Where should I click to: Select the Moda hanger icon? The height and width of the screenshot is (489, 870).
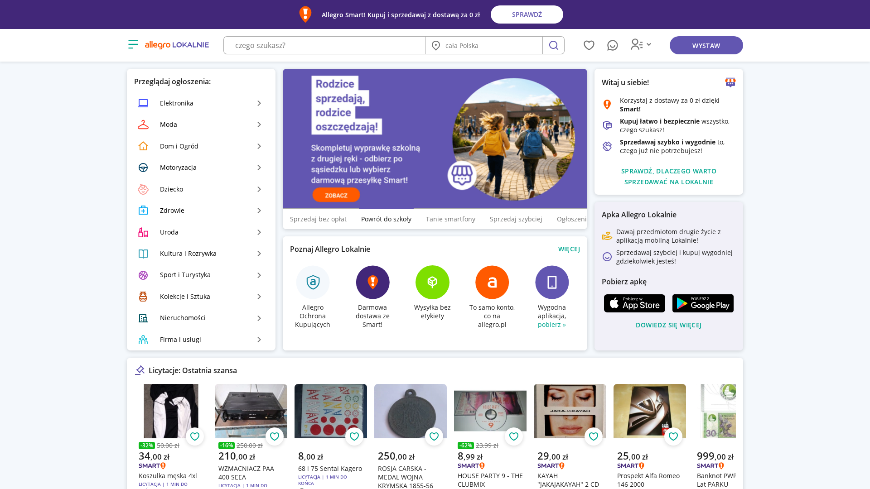pos(143,125)
